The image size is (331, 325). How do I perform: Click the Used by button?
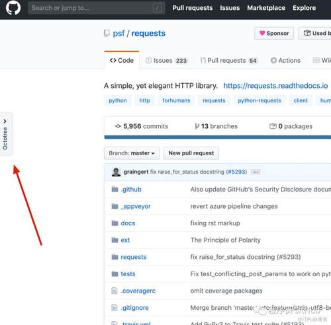315,33
